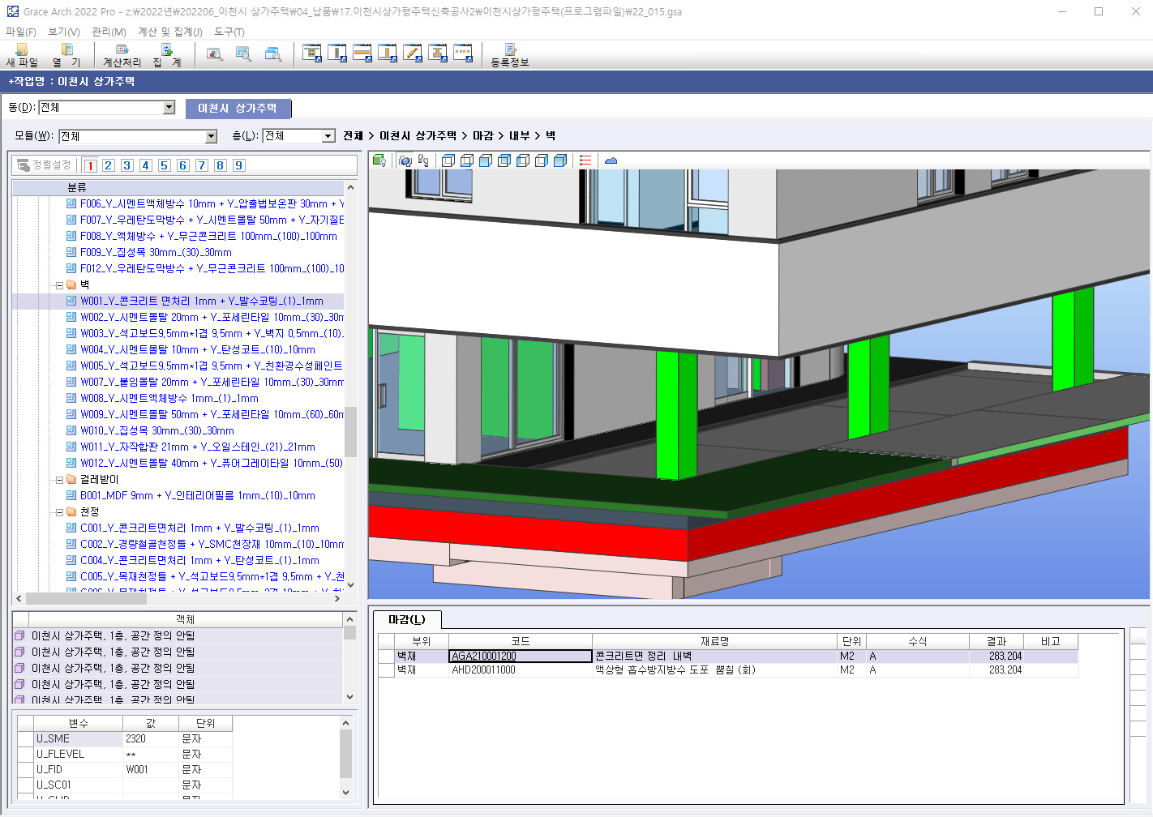Select the 이천시 상가주택 building tab

pyautogui.click(x=238, y=108)
